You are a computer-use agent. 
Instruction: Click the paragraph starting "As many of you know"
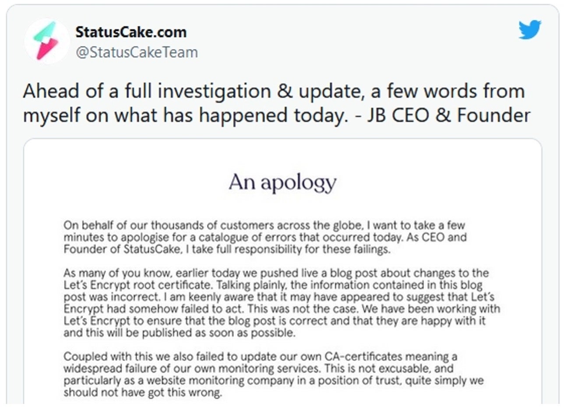click(282, 303)
